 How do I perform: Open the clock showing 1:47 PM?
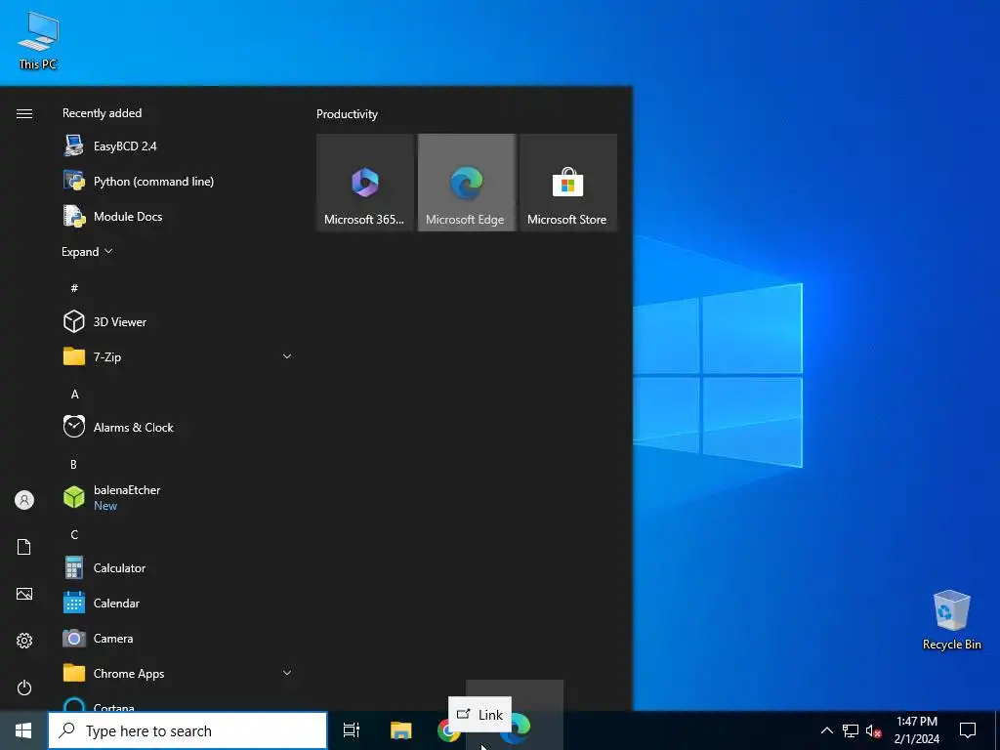tap(916, 730)
